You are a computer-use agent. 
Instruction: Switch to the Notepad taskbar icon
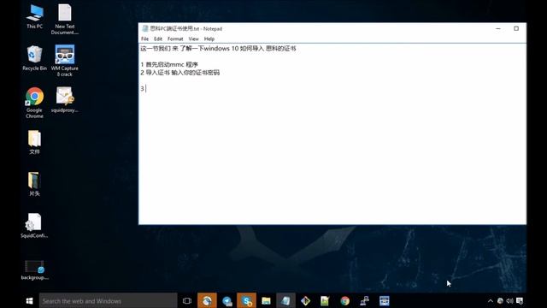point(285,300)
